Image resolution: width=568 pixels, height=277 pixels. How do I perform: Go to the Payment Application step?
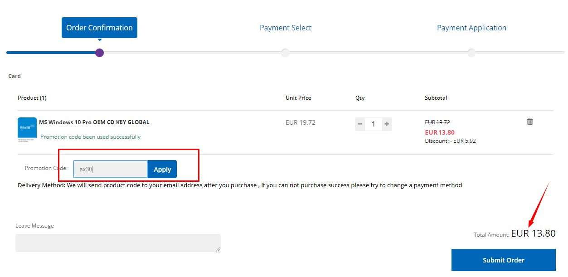click(x=471, y=28)
